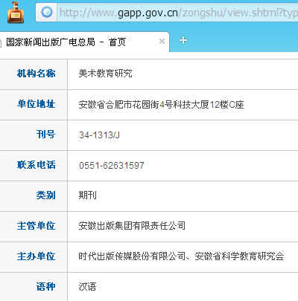This screenshot has width=298, height=301.
Task: Click 时代出版传媒股份有限公司 sponsor text
Action: [x=132, y=256]
